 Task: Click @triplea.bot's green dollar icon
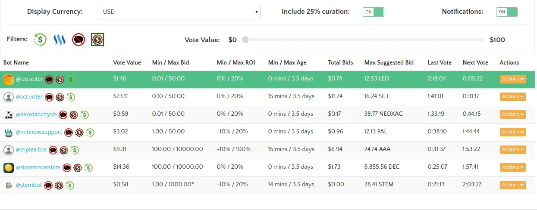75,150
